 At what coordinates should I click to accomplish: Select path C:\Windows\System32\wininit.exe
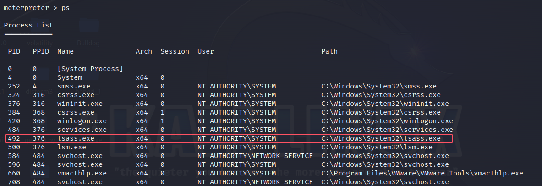coord(385,104)
